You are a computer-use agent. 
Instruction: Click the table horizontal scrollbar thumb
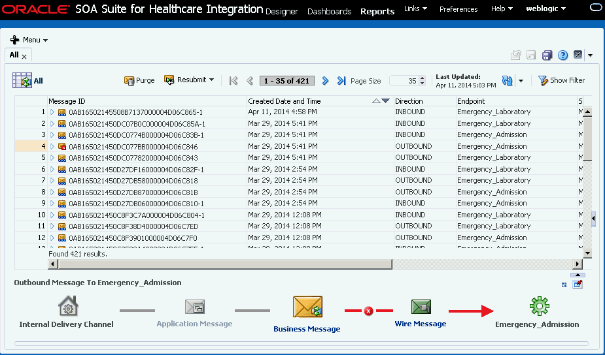click(x=225, y=264)
